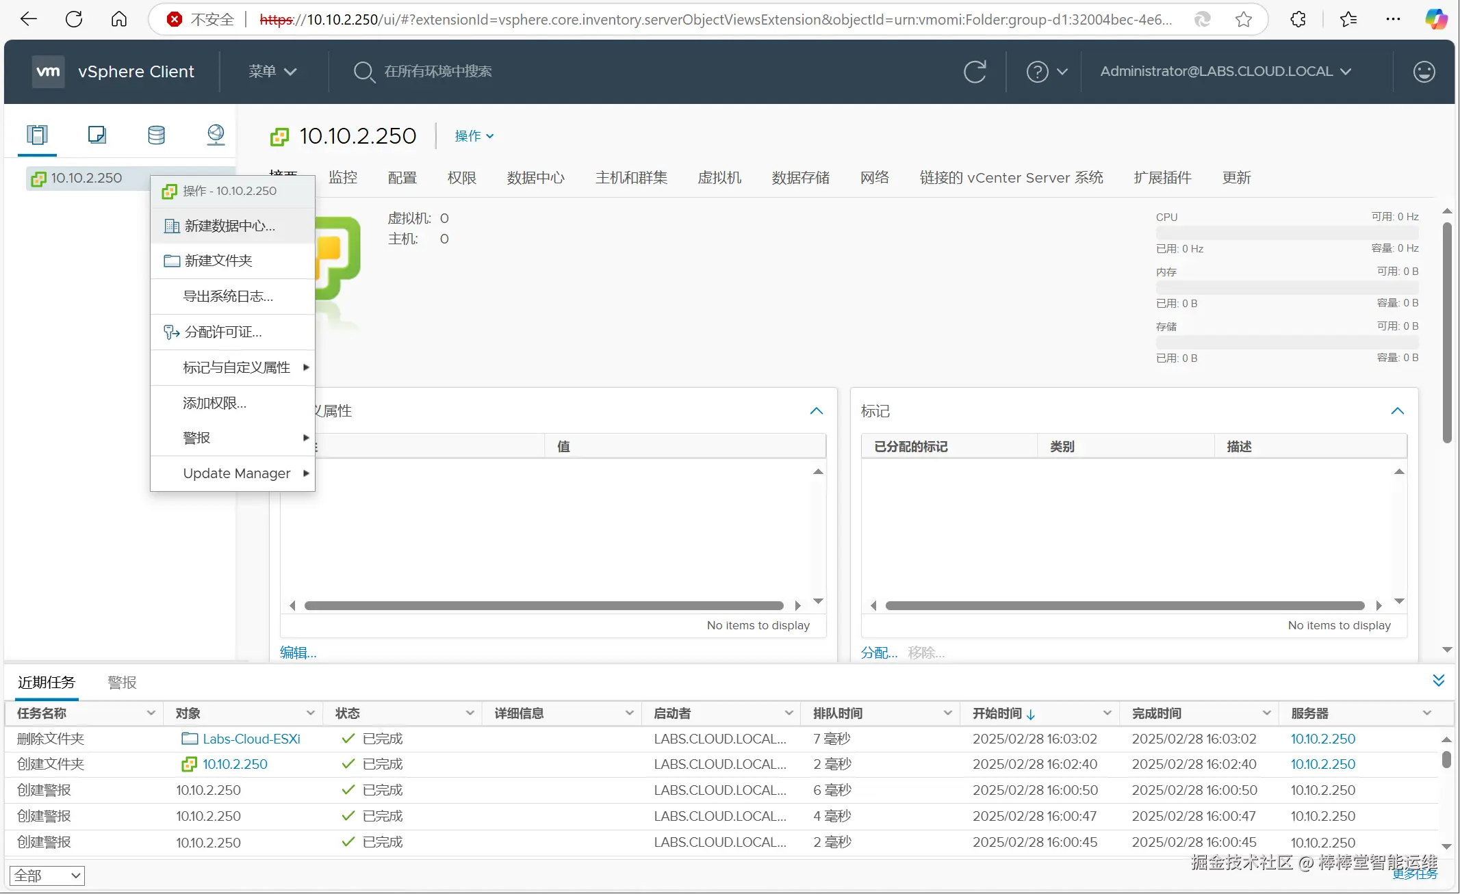Click the vSphere refresh icon in header
This screenshot has width=1460, height=894.
pos(975,72)
